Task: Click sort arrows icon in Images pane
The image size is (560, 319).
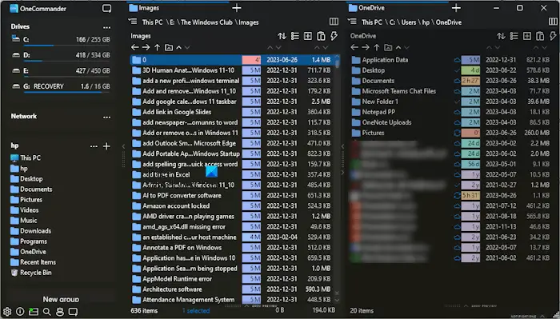Action: point(282,36)
